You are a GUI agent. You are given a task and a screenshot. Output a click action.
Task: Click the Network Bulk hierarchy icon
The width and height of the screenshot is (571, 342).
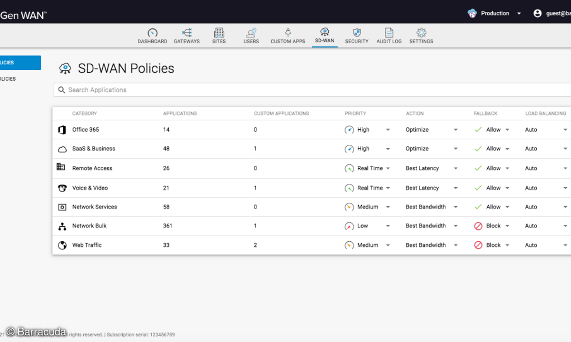point(62,226)
